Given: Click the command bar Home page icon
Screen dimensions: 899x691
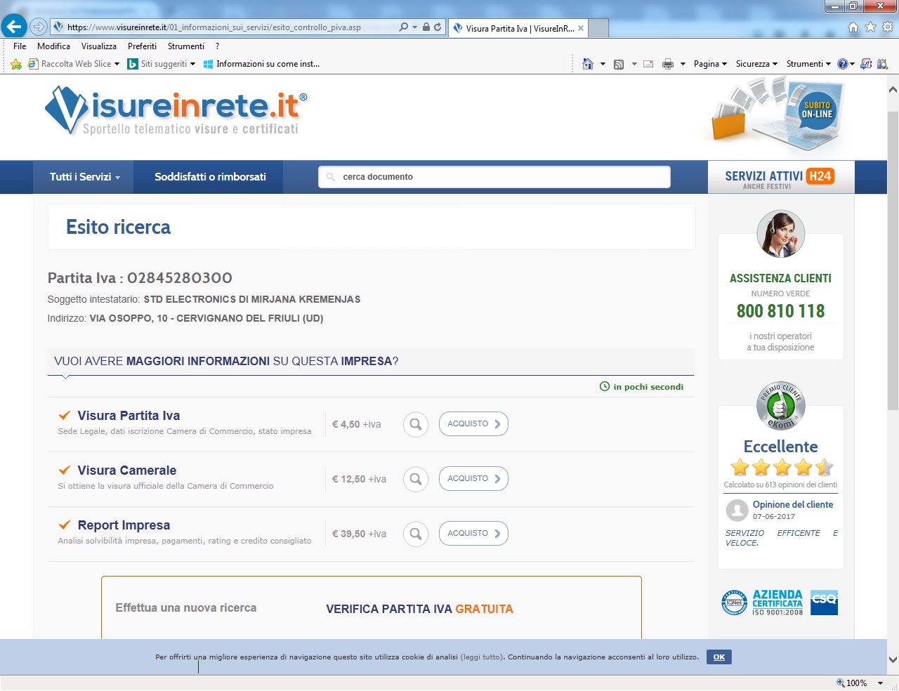Looking at the screenshot, I should 588,64.
